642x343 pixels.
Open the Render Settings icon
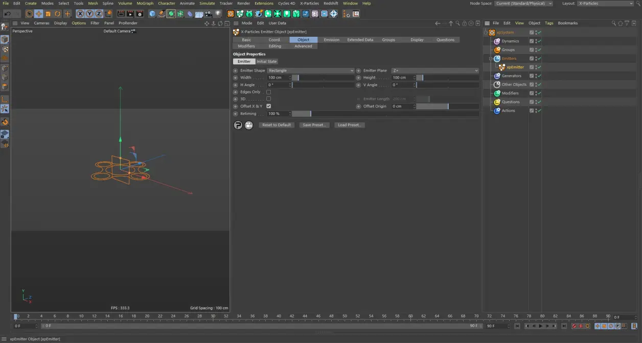[140, 14]
